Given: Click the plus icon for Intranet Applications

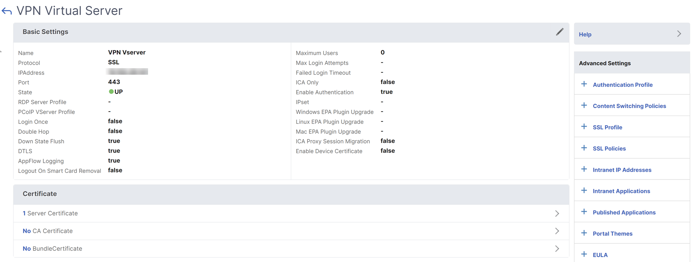Looking at the screenshot, I should point(584,191).
